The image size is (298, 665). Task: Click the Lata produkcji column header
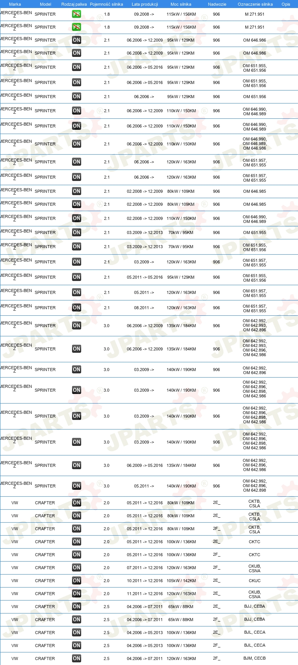point(145,4)
